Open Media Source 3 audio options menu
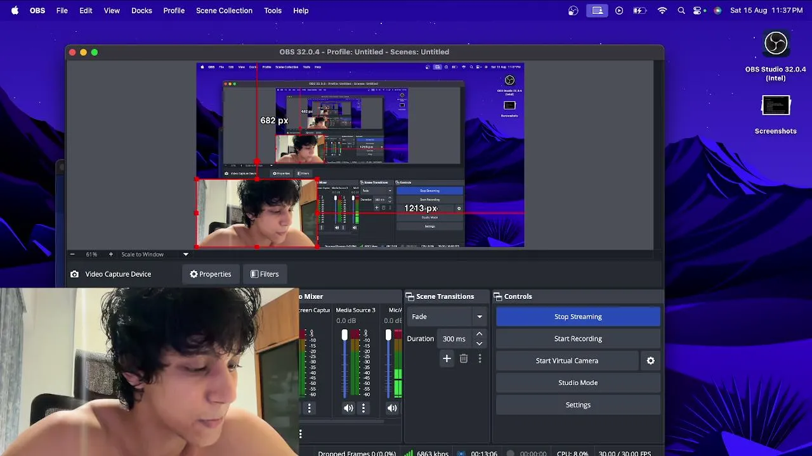Viewport: 812px width, 456px height. [x=363, y=408]
